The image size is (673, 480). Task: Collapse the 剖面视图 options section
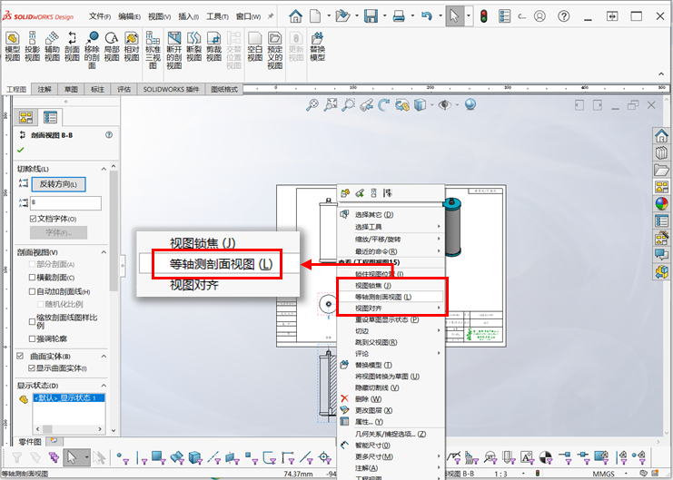(105, 251)
